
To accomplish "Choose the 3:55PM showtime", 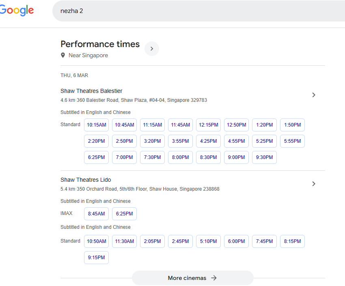I will [x=181, y=141].
